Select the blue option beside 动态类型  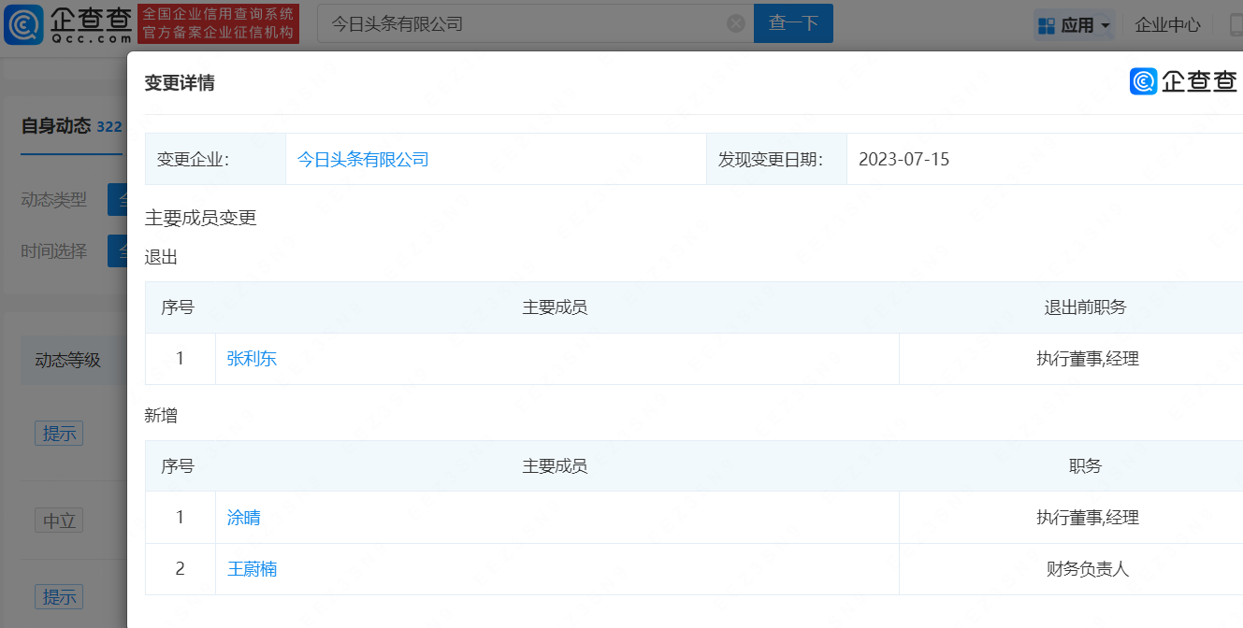click(x=118, y=200)
